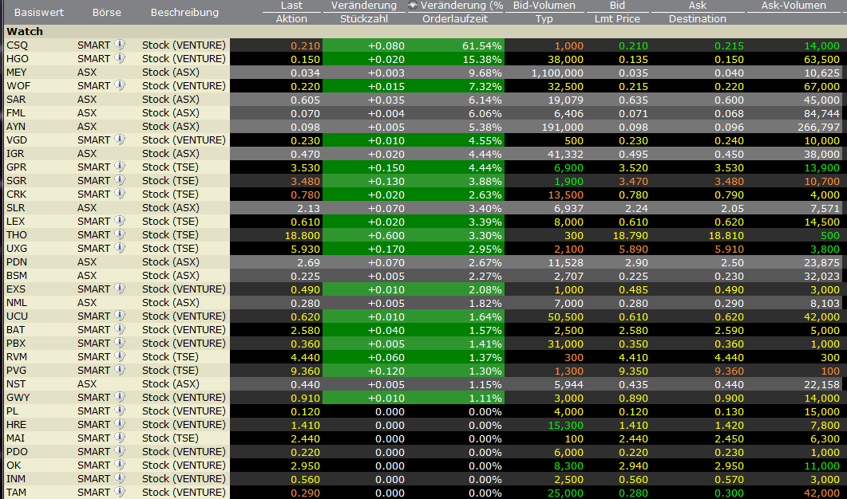Click green +0.600 change cell for THO
The width and height of the screenshot is (847, 499).
(x=386, y=235)
